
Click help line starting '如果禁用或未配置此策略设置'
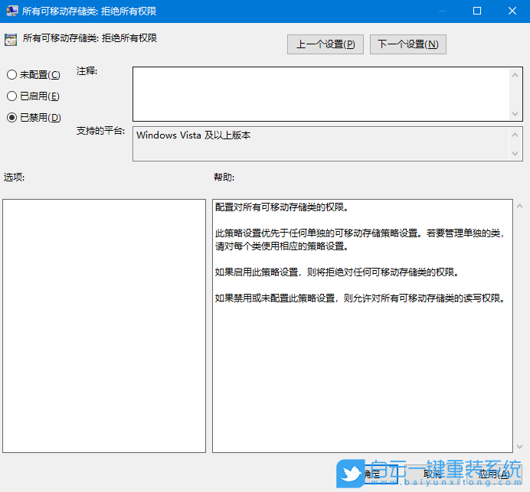point(360,298)
